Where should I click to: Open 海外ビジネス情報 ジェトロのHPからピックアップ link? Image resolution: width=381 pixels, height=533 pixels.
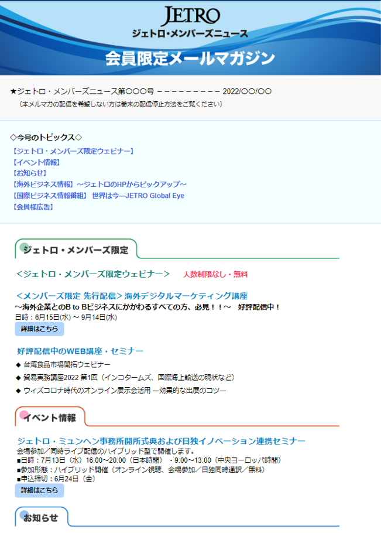coord(99,184)
